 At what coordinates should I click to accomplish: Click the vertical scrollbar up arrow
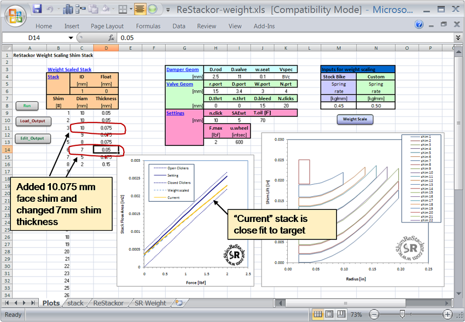click(x=458, y=52)
